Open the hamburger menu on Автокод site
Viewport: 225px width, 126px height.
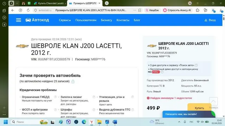coord(19,20)
